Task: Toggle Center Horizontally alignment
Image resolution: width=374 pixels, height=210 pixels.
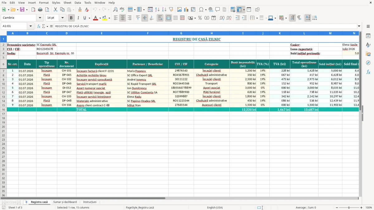Action: click(x=122, y=18)
